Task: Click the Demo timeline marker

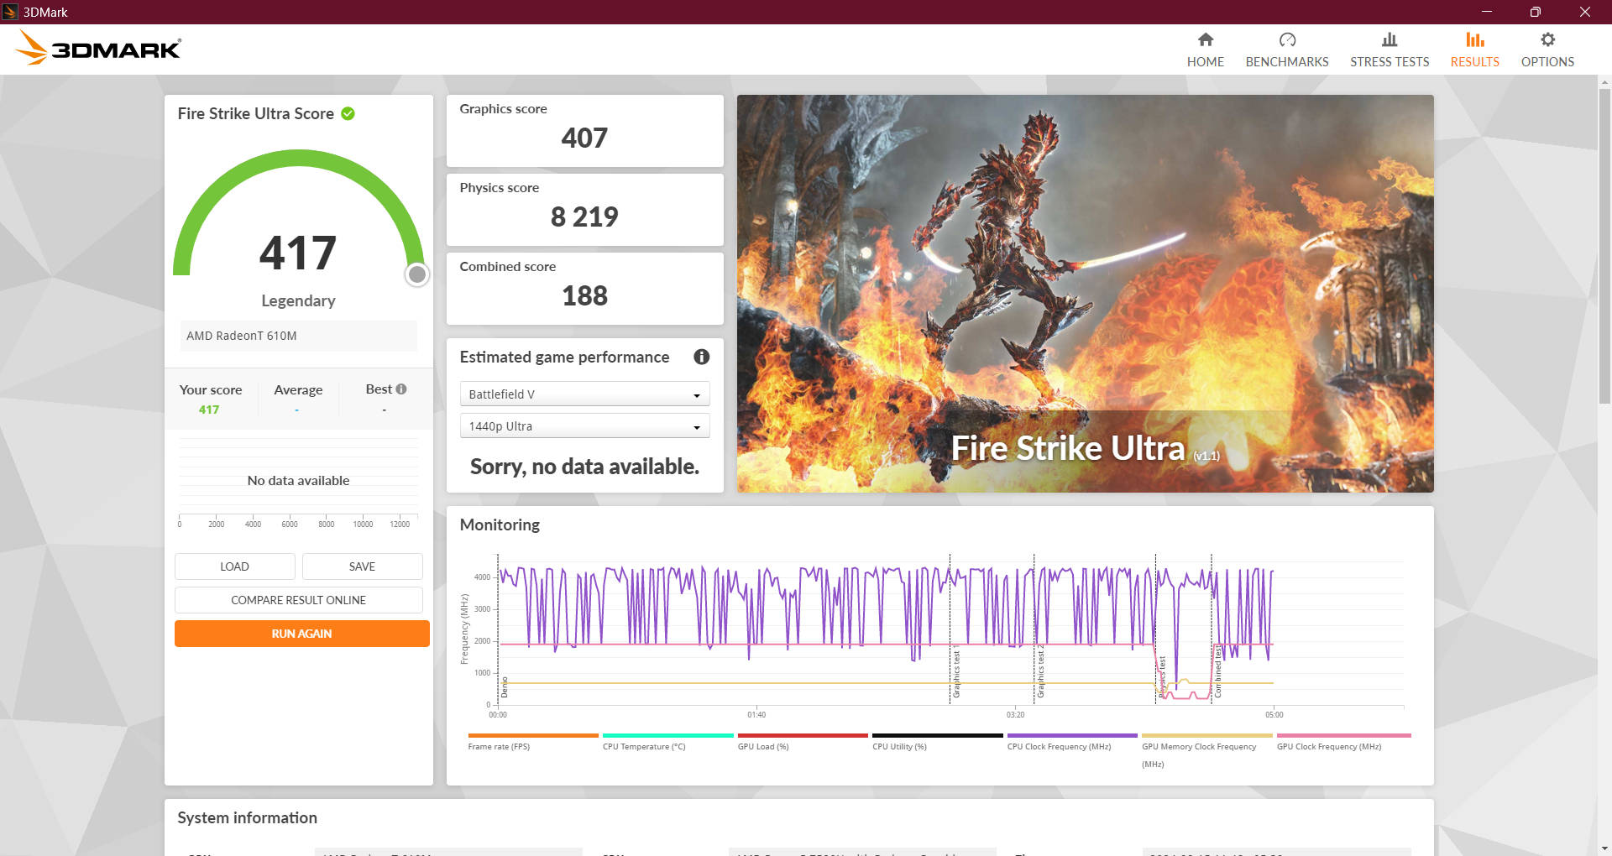Action: [x=504, y=687]
